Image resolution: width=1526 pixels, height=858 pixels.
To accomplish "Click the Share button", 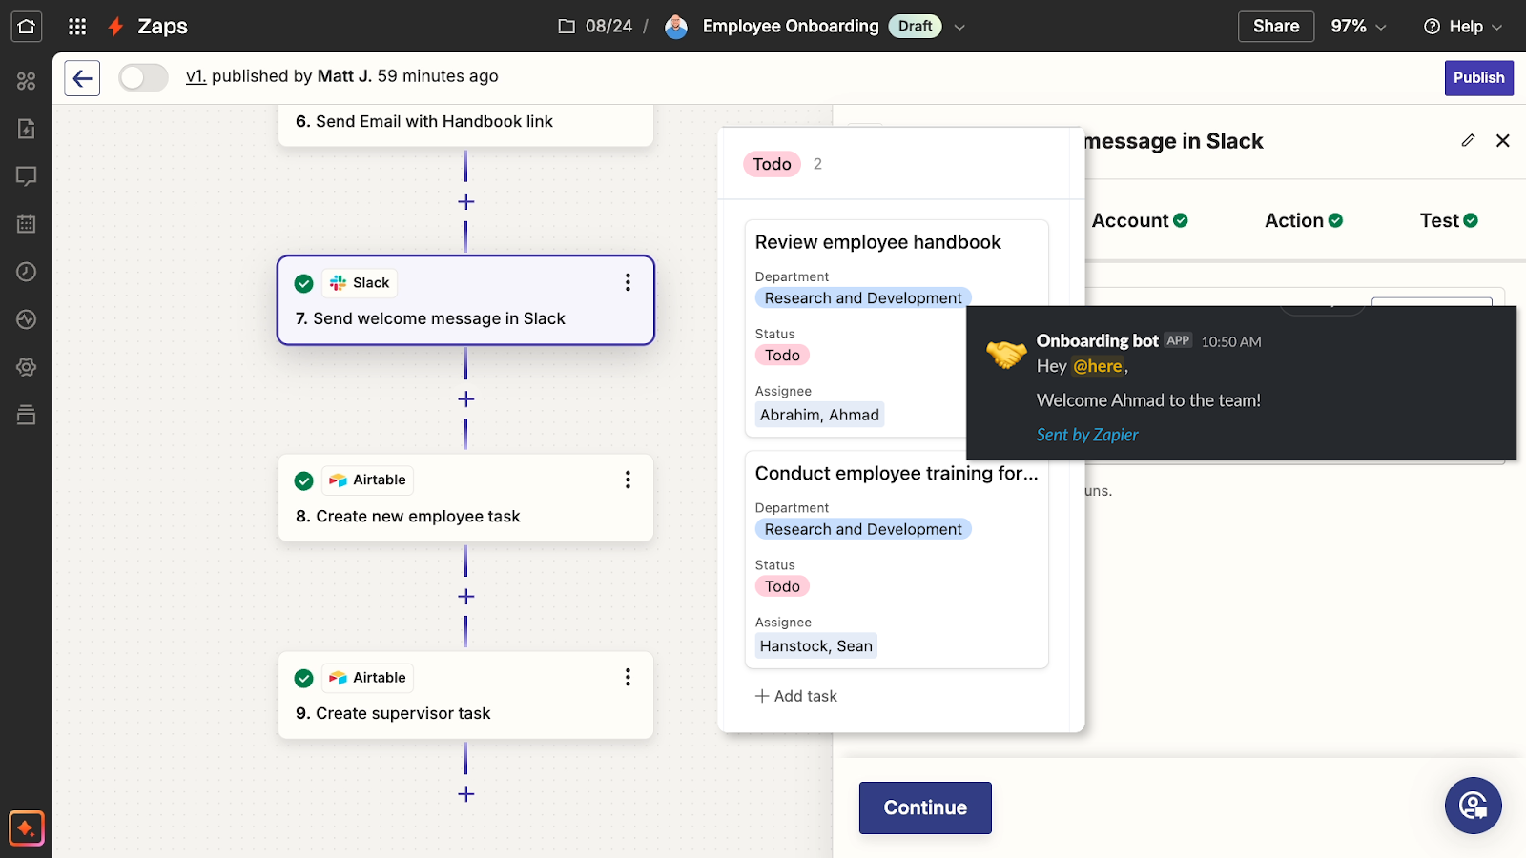I will (x=1276, y=27).
